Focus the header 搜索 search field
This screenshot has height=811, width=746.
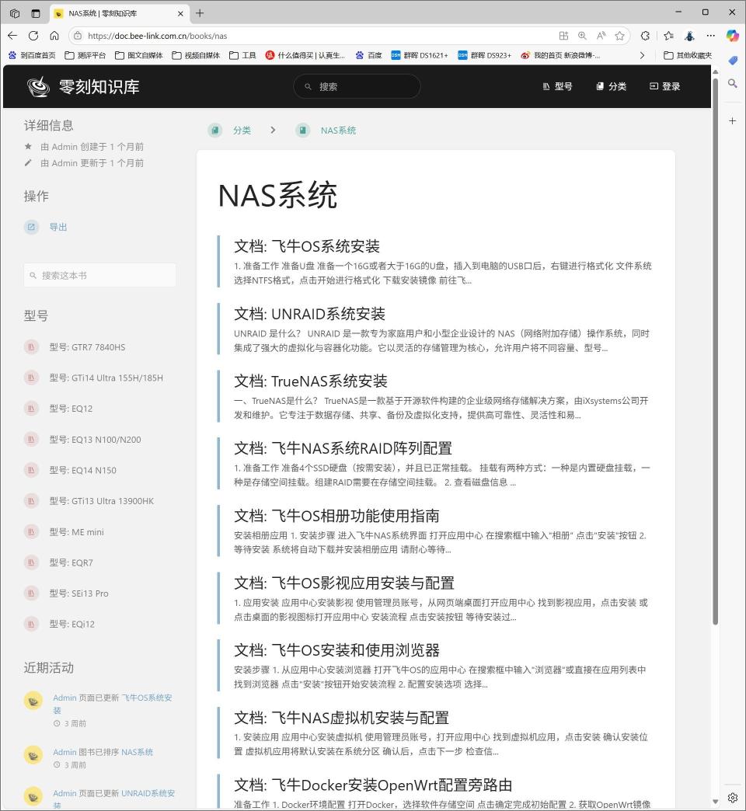[x=357, y=86]
